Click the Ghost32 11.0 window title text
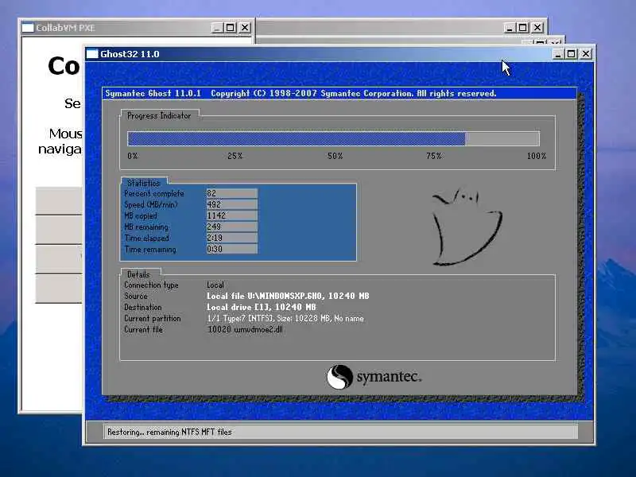 click(x=130, y=54)
